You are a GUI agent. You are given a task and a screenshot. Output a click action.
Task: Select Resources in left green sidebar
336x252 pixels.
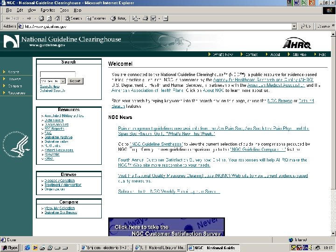tap(17, 93)
